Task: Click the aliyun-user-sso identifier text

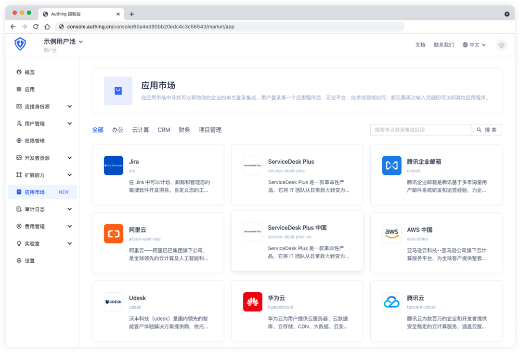Action: 144,239
